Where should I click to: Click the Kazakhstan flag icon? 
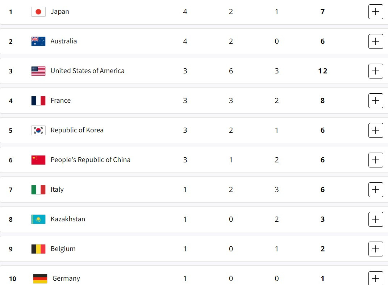point(38,219)
